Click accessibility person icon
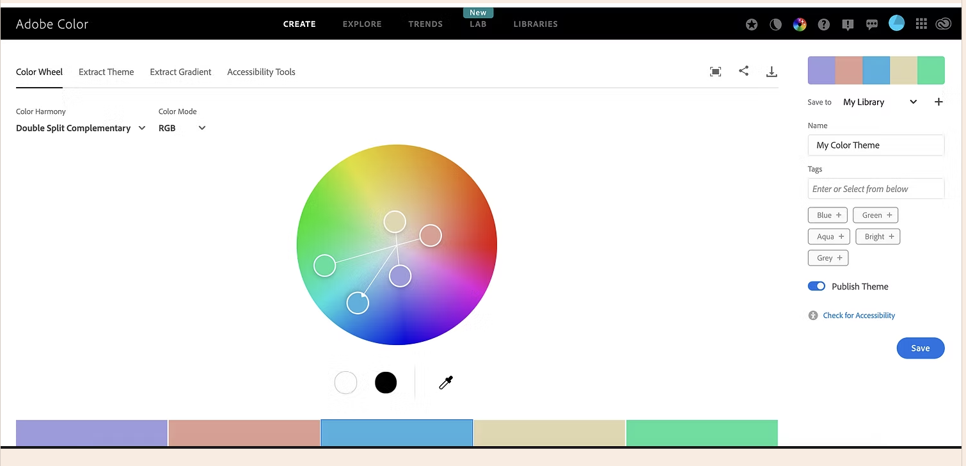Viewport: 966px width, 466px height. 813,316
